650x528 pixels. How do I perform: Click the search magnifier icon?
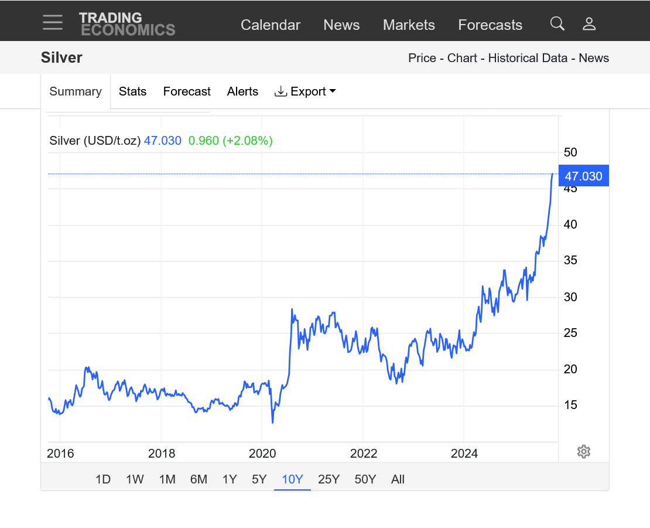coord(557,23)
